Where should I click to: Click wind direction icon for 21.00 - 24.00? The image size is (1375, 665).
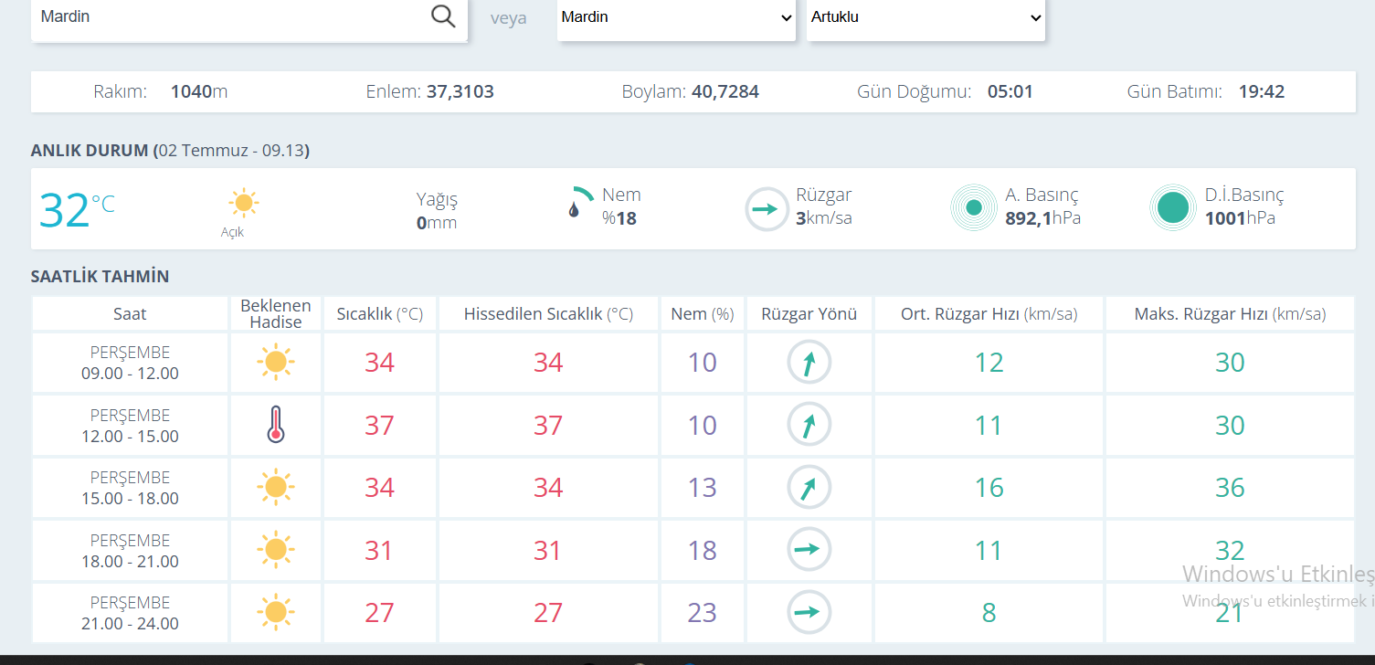click(809, 612)
